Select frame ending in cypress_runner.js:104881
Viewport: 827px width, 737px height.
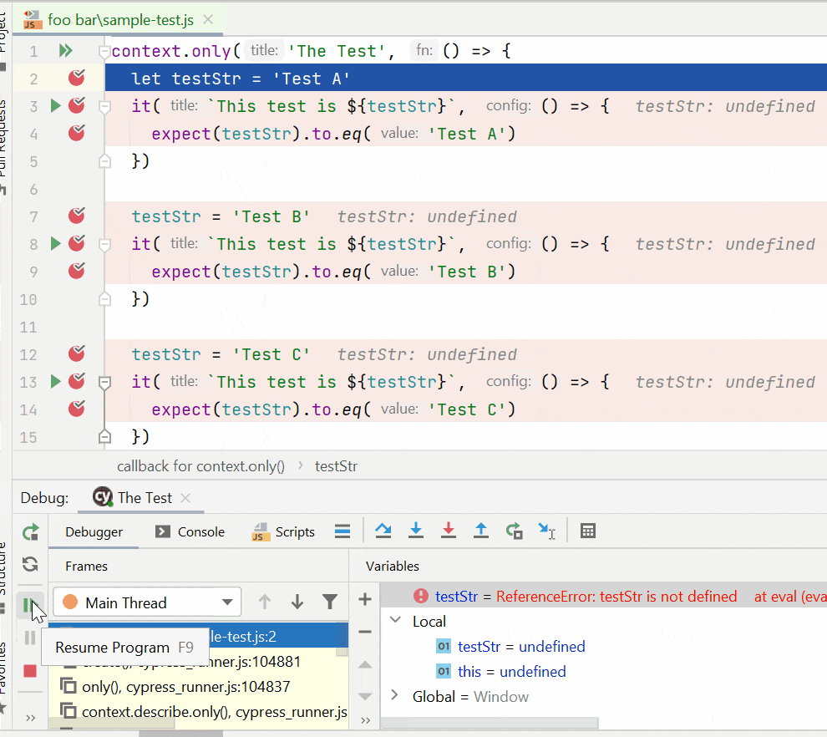tap(199, 662)
